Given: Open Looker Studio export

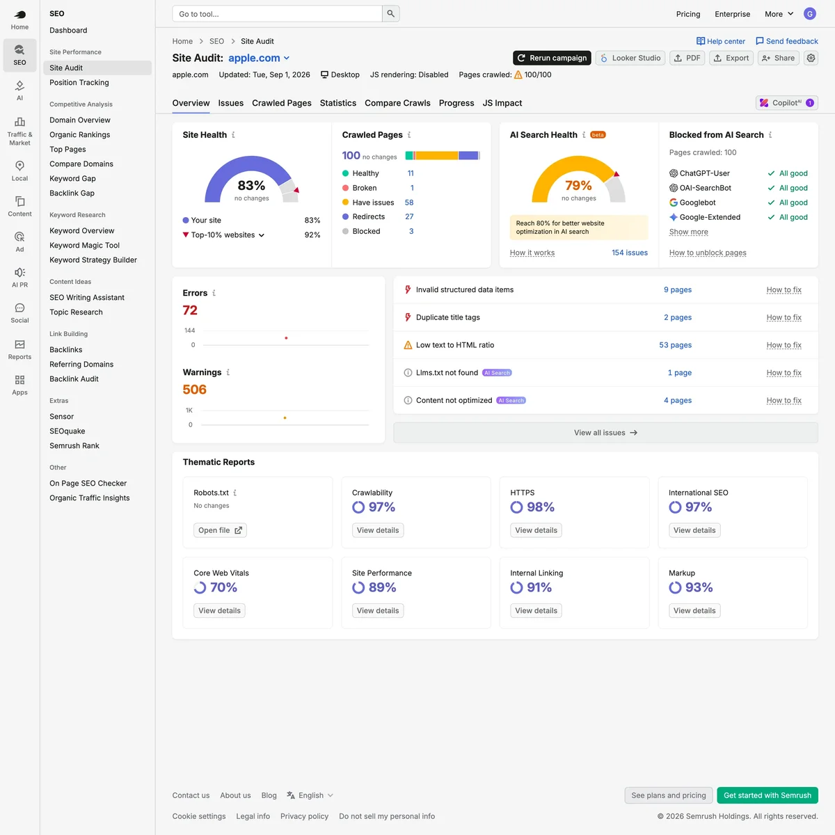Looking at the screenshot, I should pyautogui.click(x=630, y=58).
